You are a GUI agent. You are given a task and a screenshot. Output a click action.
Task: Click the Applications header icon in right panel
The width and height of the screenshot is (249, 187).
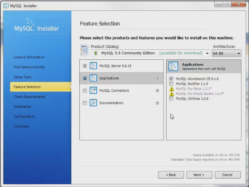[x=173, y=66]
